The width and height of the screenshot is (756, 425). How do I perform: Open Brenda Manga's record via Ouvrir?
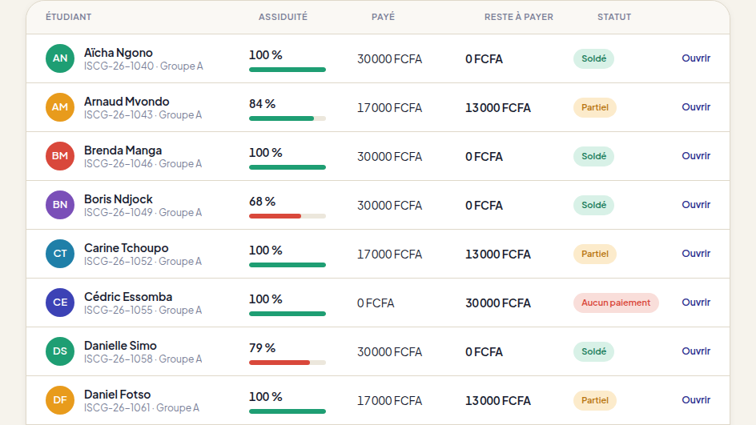696,155
